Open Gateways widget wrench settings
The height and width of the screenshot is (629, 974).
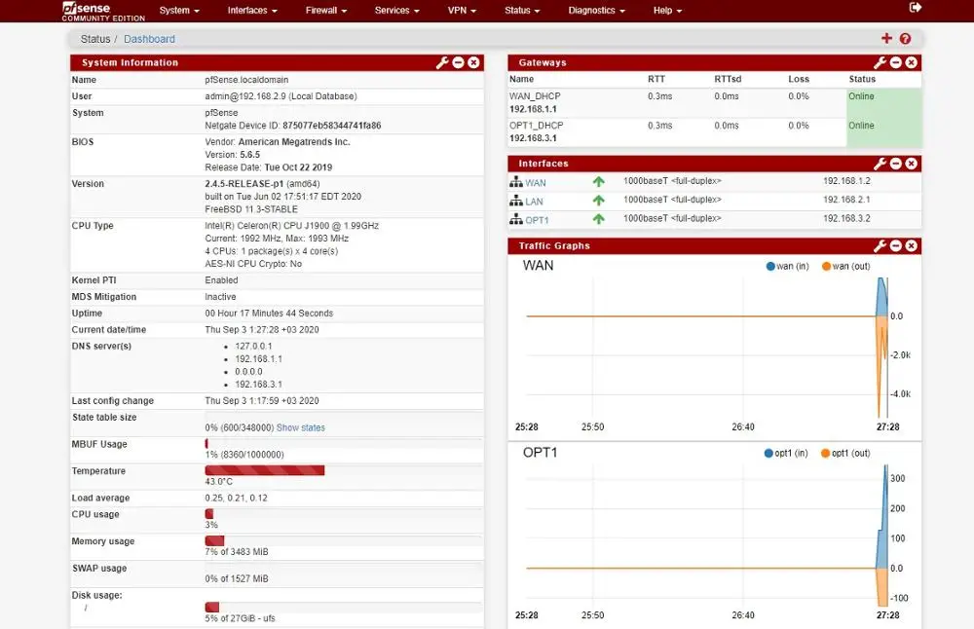tap(880, 62)
